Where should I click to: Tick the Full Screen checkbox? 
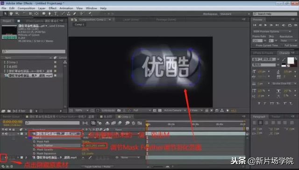tap(282, 46)
